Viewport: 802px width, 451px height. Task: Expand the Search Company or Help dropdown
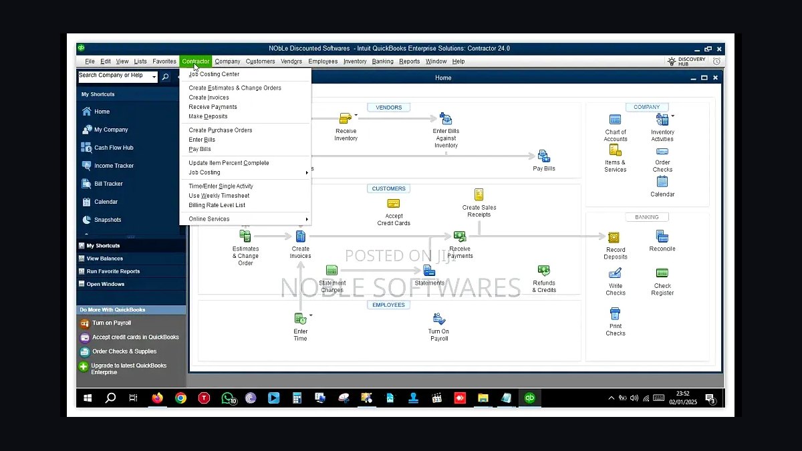coord(154,77)
